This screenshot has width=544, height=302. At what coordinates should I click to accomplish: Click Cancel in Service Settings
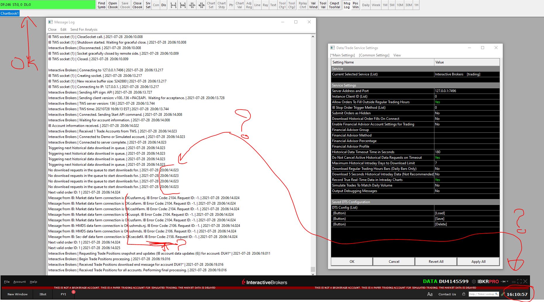[x=394, y=262]
